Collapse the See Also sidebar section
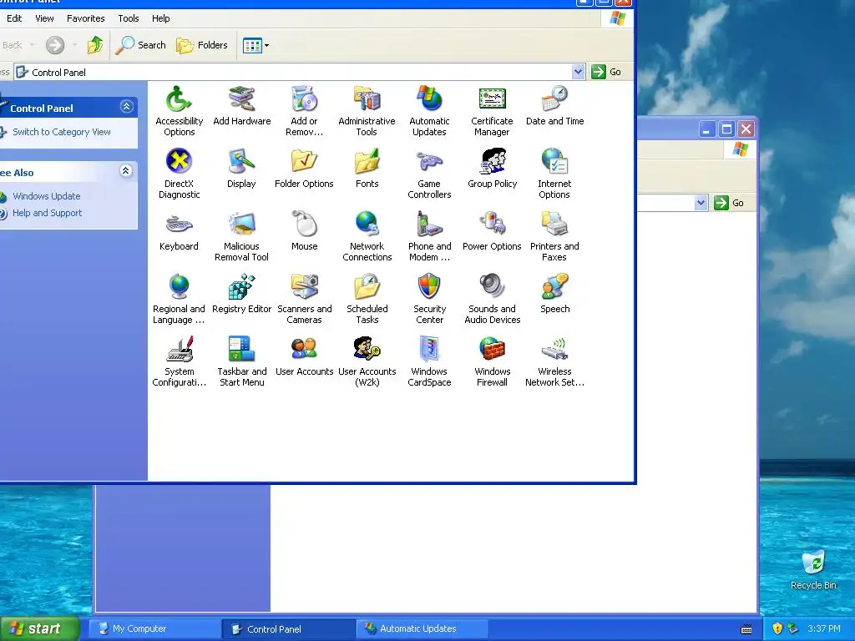The image size is (855, 641). pyautogui.click(x=126, y=171)
